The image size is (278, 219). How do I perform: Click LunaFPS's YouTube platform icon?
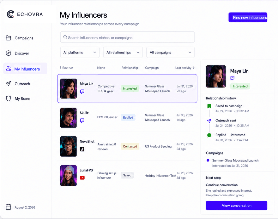(x=82, y=178)
